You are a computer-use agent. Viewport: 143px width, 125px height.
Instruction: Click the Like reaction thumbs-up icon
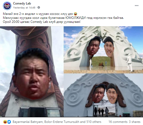[x=9, y=122]
